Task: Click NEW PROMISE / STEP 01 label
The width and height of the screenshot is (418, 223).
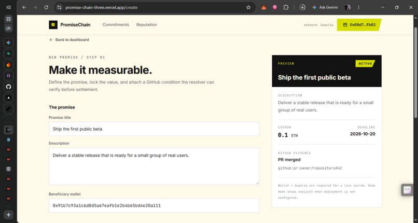Action: [x=77, y=57]
